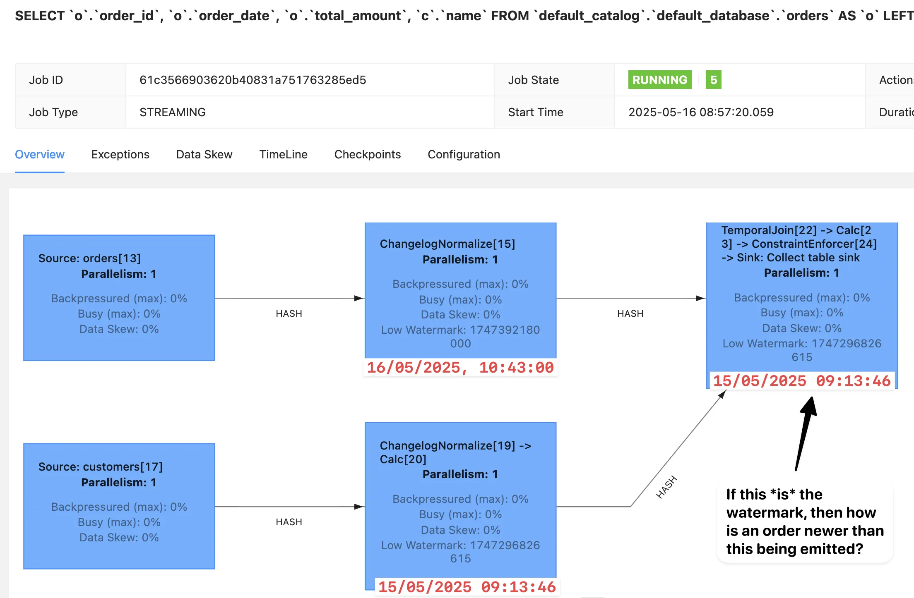This screenshot has width=914, height=598.
Task: Click the Job ID value text
Action: (x=253, y=80)
